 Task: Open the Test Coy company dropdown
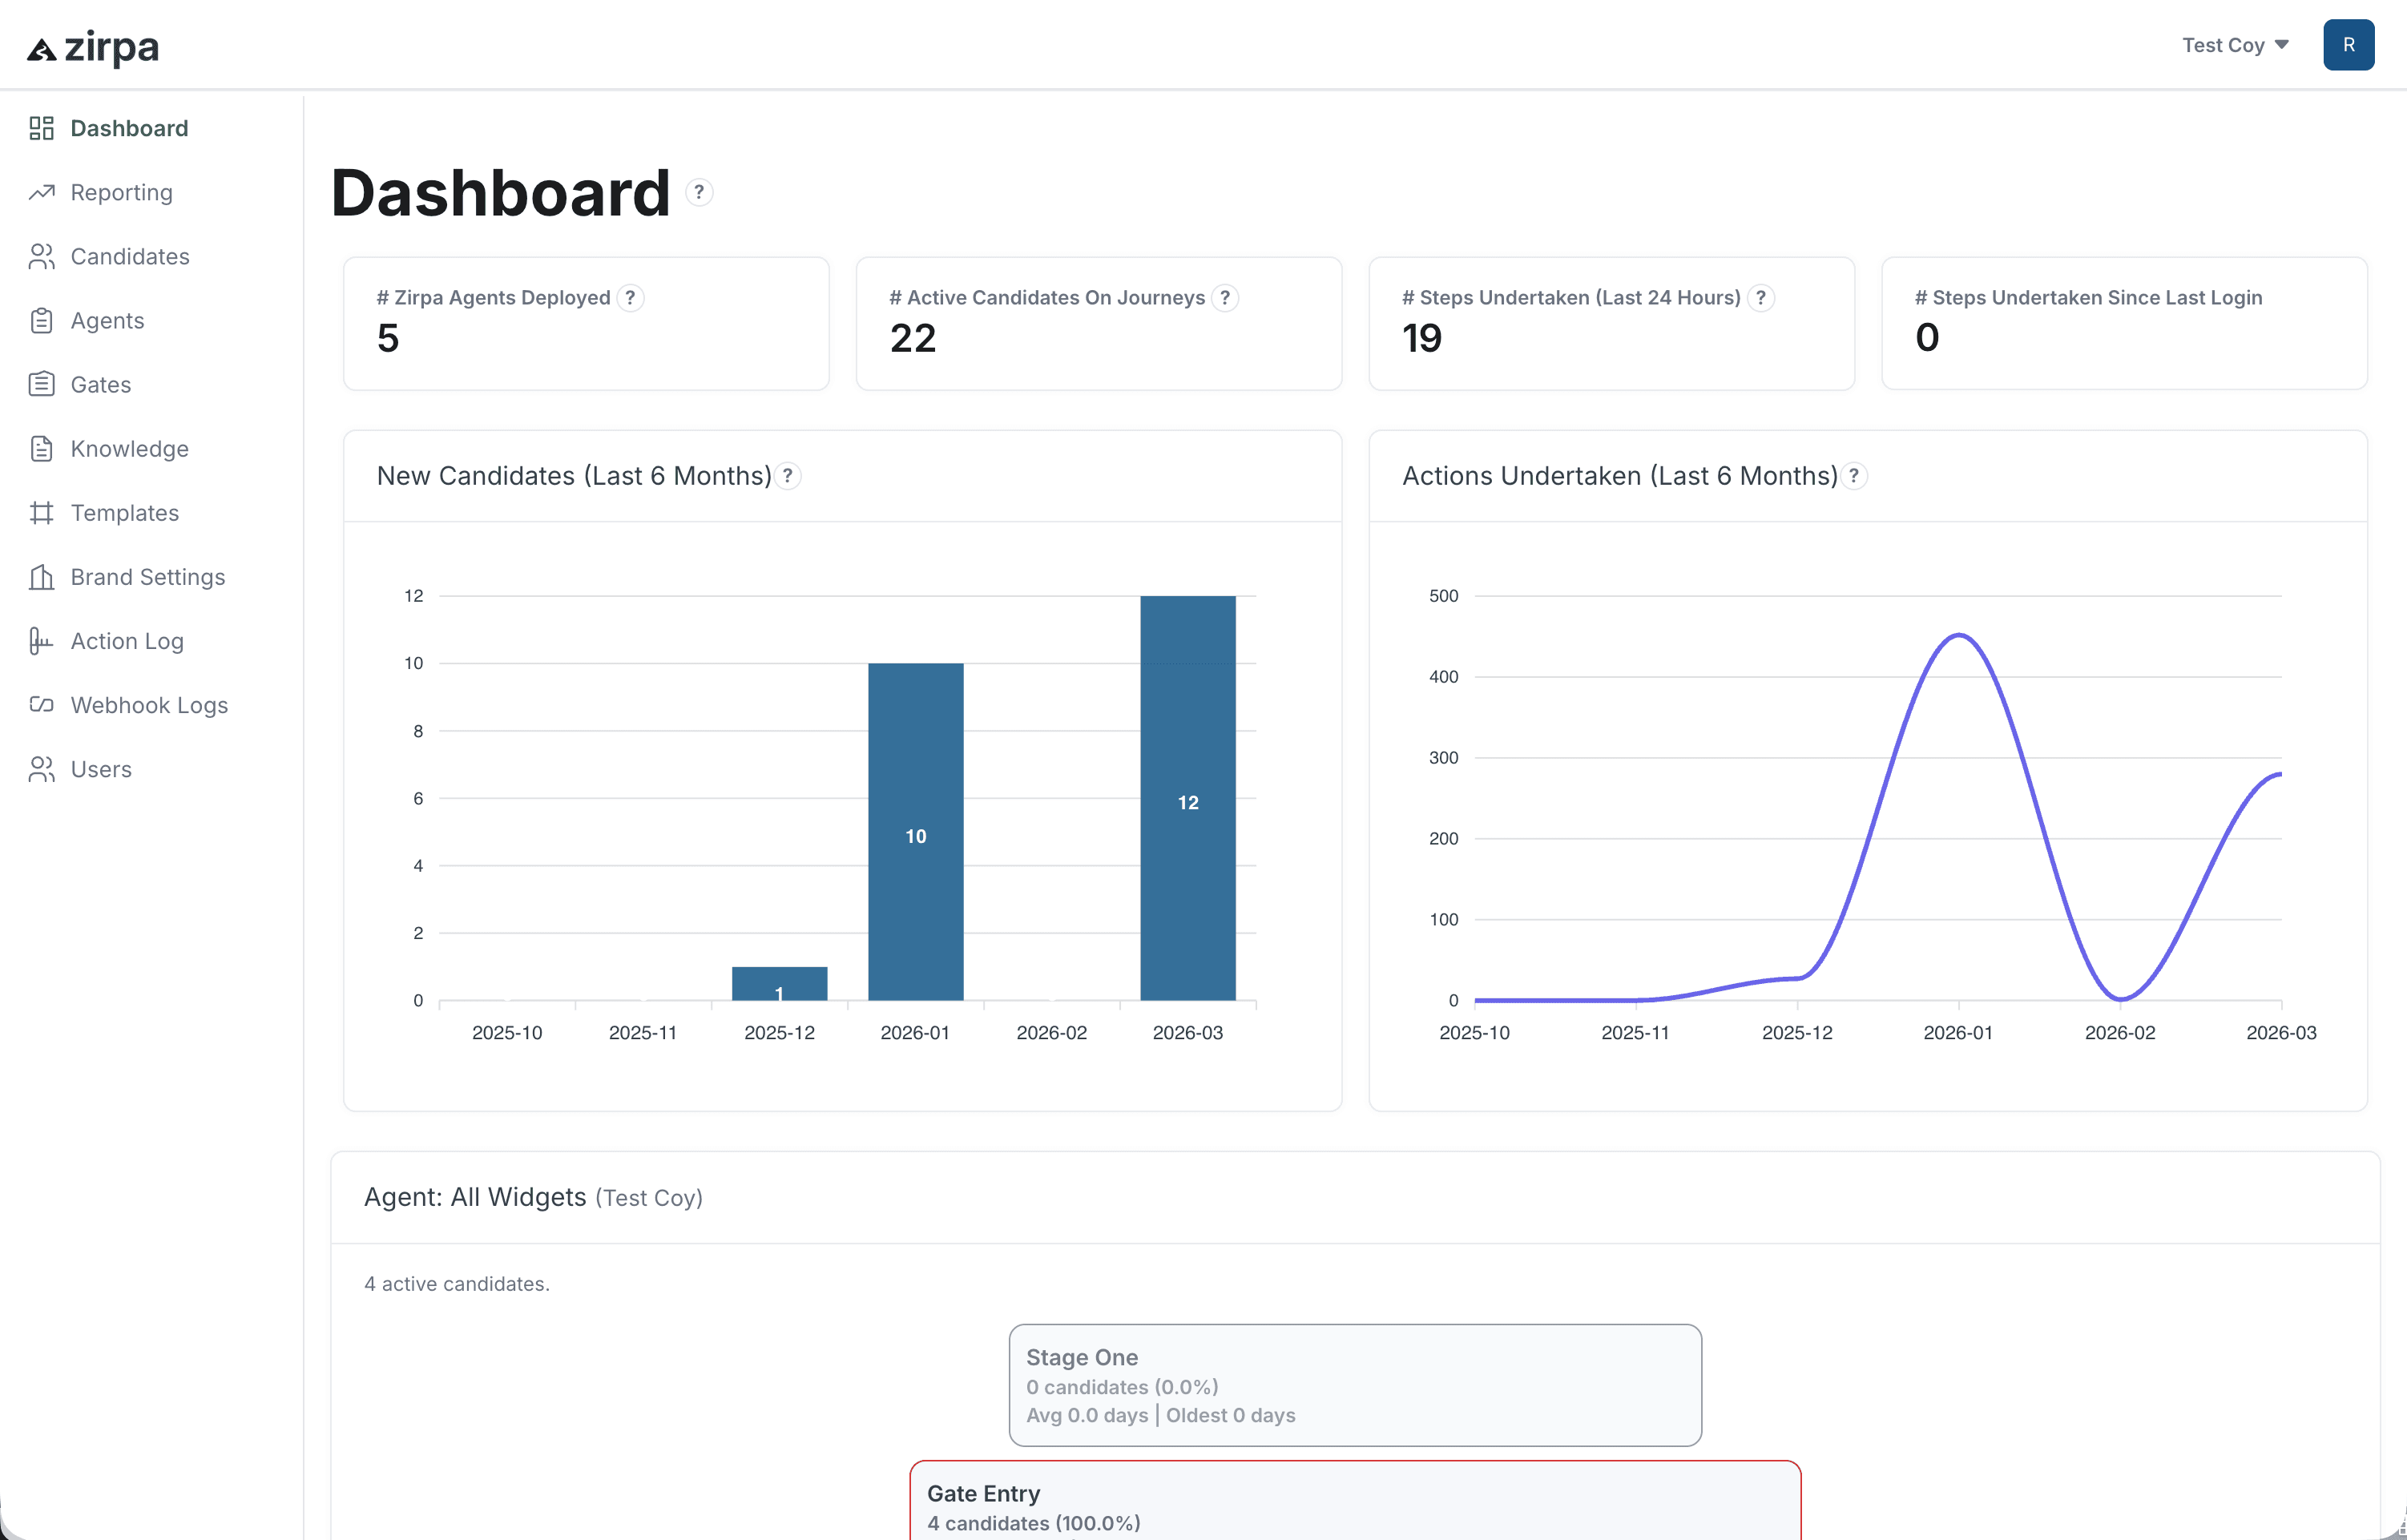click(2235, 45)
